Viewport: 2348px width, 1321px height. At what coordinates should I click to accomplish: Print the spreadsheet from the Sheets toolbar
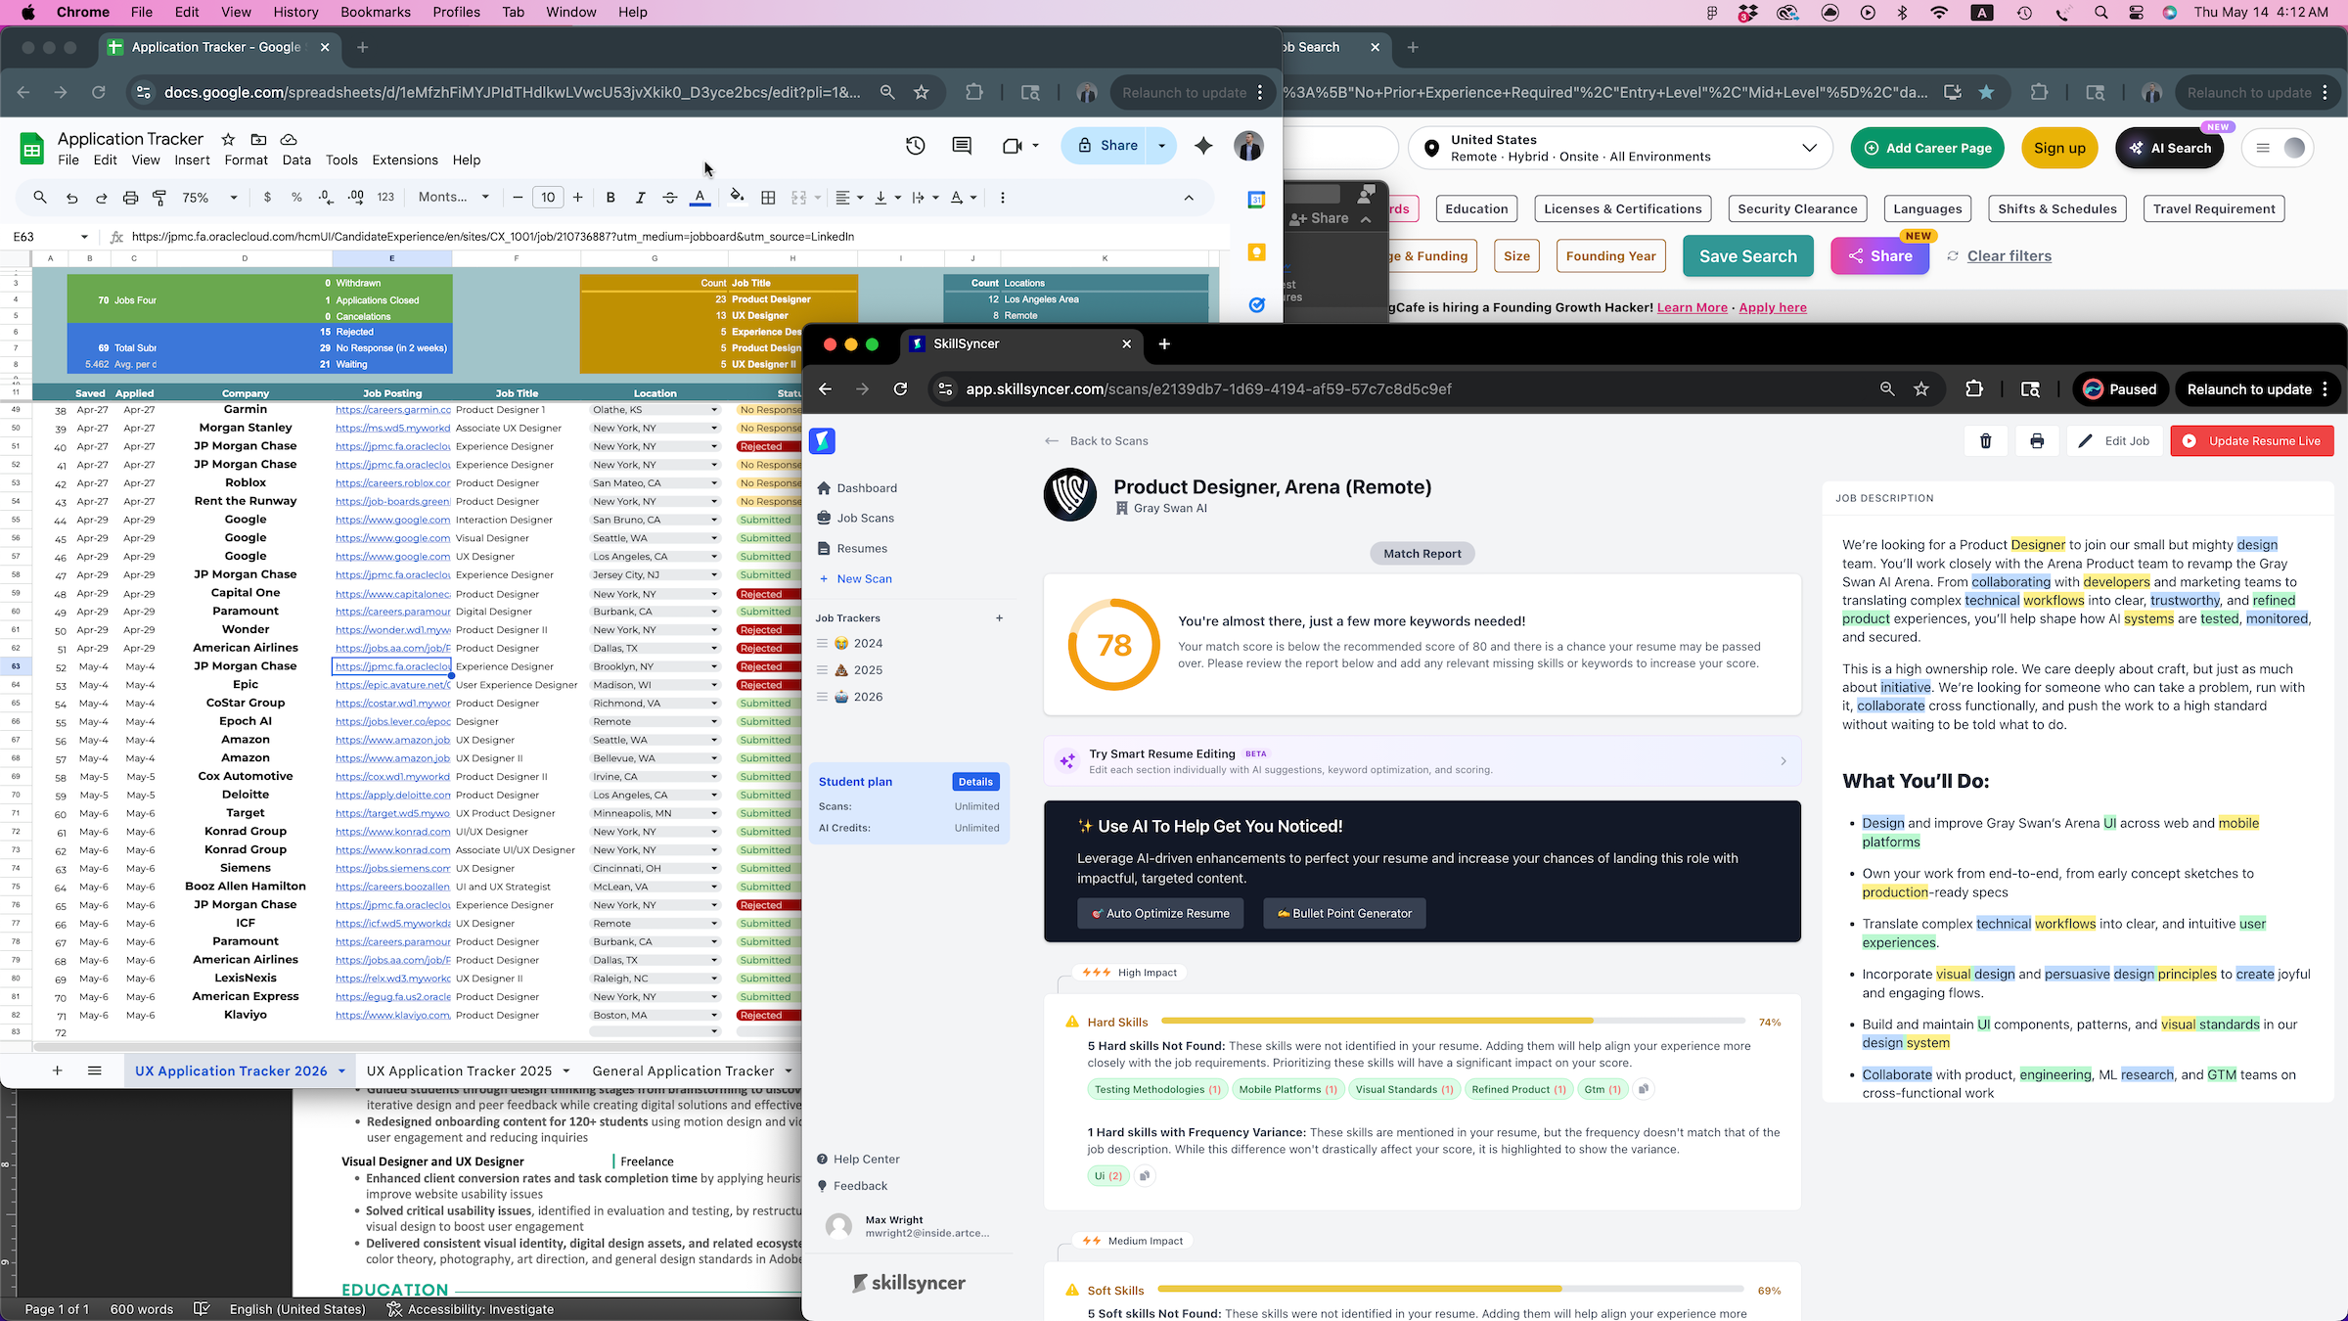click(130, 198)
